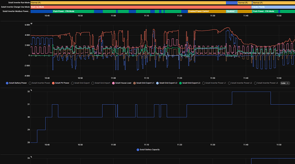Select the Feedin Priority timeline segment
Viewport: 295px width, 164px height.
pos(273,7)
